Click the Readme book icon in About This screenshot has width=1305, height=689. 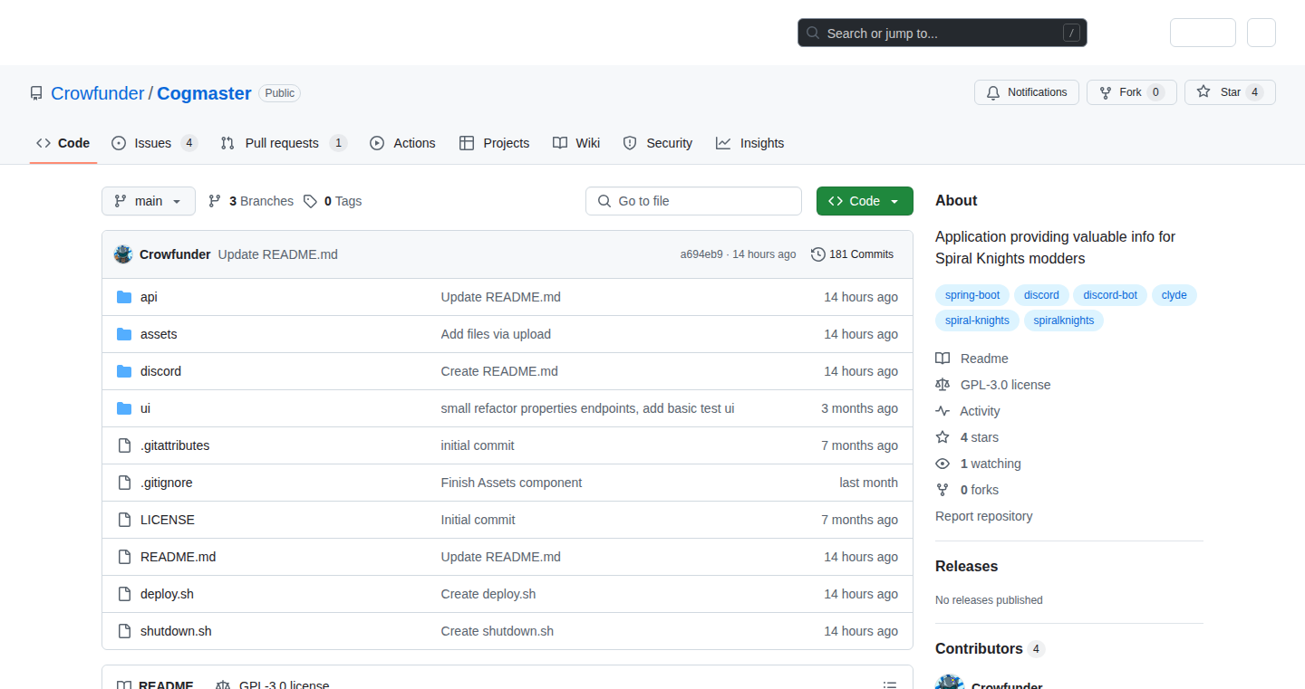coord(942,359)
